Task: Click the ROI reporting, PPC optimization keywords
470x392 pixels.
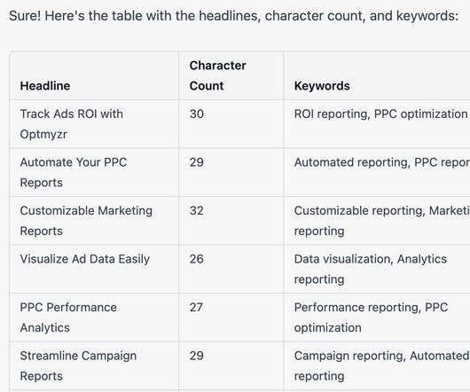Action: click(380, 114)
